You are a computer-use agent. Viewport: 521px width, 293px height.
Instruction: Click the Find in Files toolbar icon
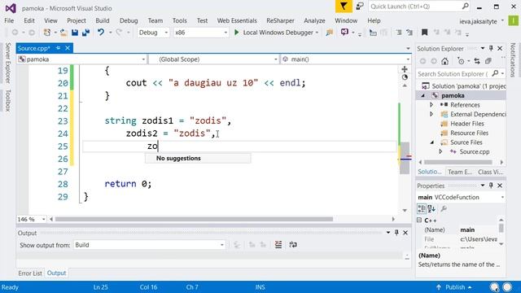(x=329, y=33)
